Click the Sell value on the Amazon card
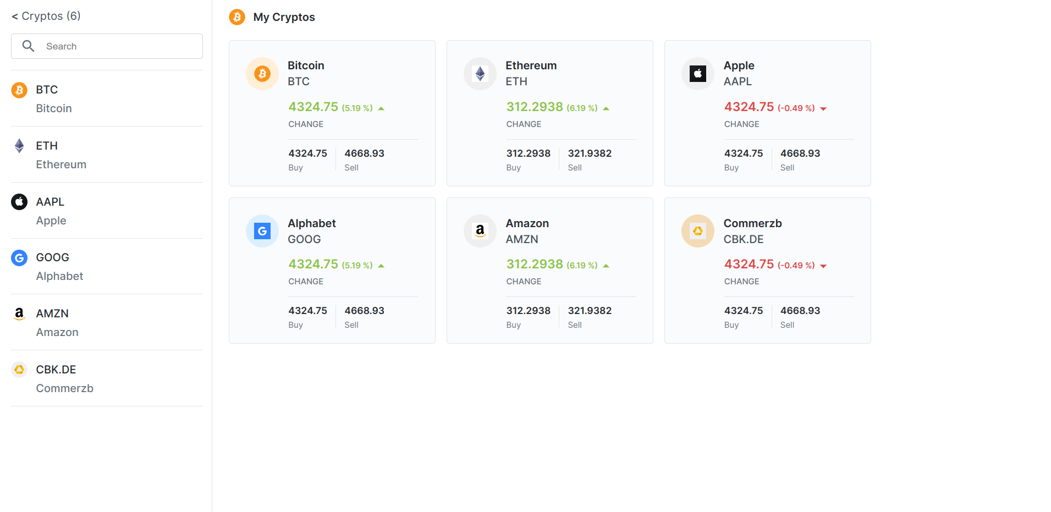 click(589, 310)
